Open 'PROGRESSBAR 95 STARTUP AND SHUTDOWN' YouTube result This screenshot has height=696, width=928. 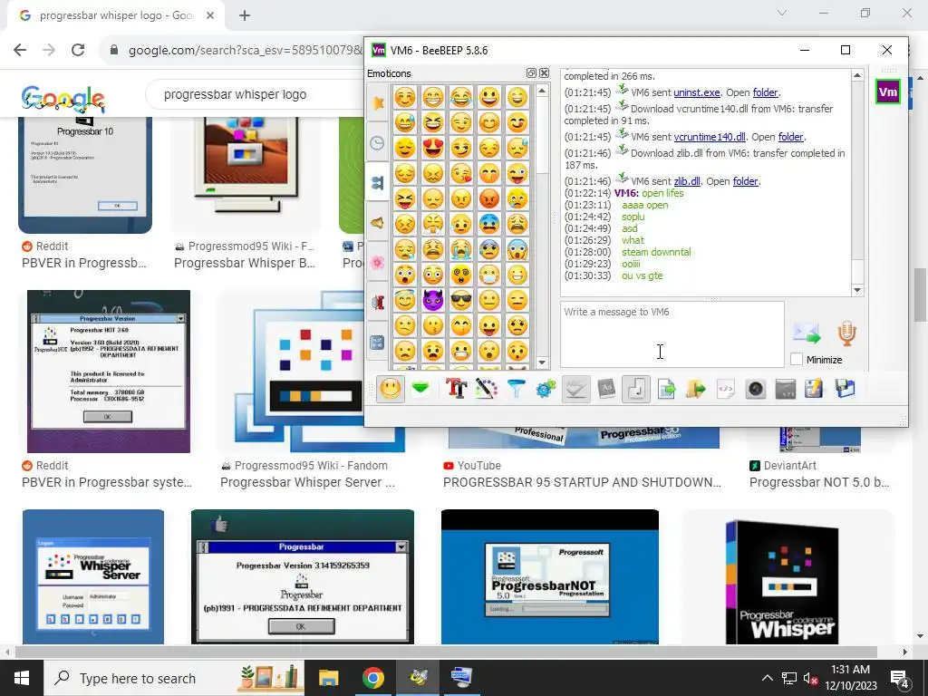point(582,482)
